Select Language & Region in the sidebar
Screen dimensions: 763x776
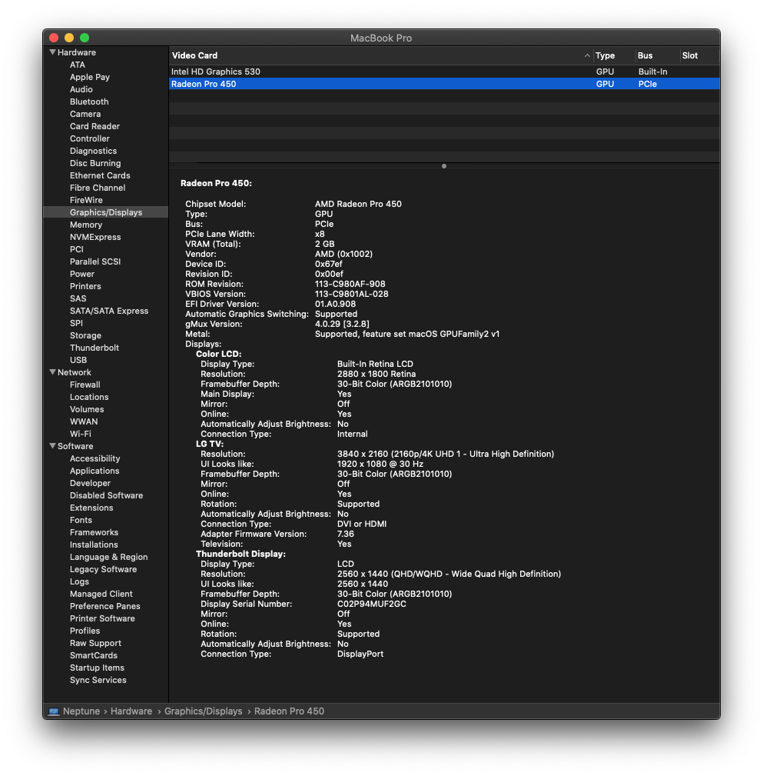pyautogui.click(x=109, y=558)
